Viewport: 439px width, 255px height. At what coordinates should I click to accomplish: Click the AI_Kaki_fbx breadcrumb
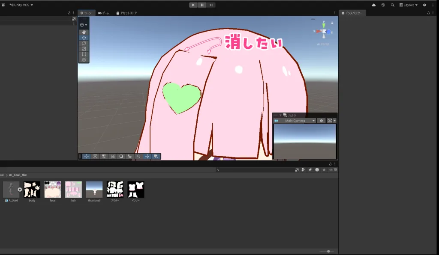click(18, 175)
